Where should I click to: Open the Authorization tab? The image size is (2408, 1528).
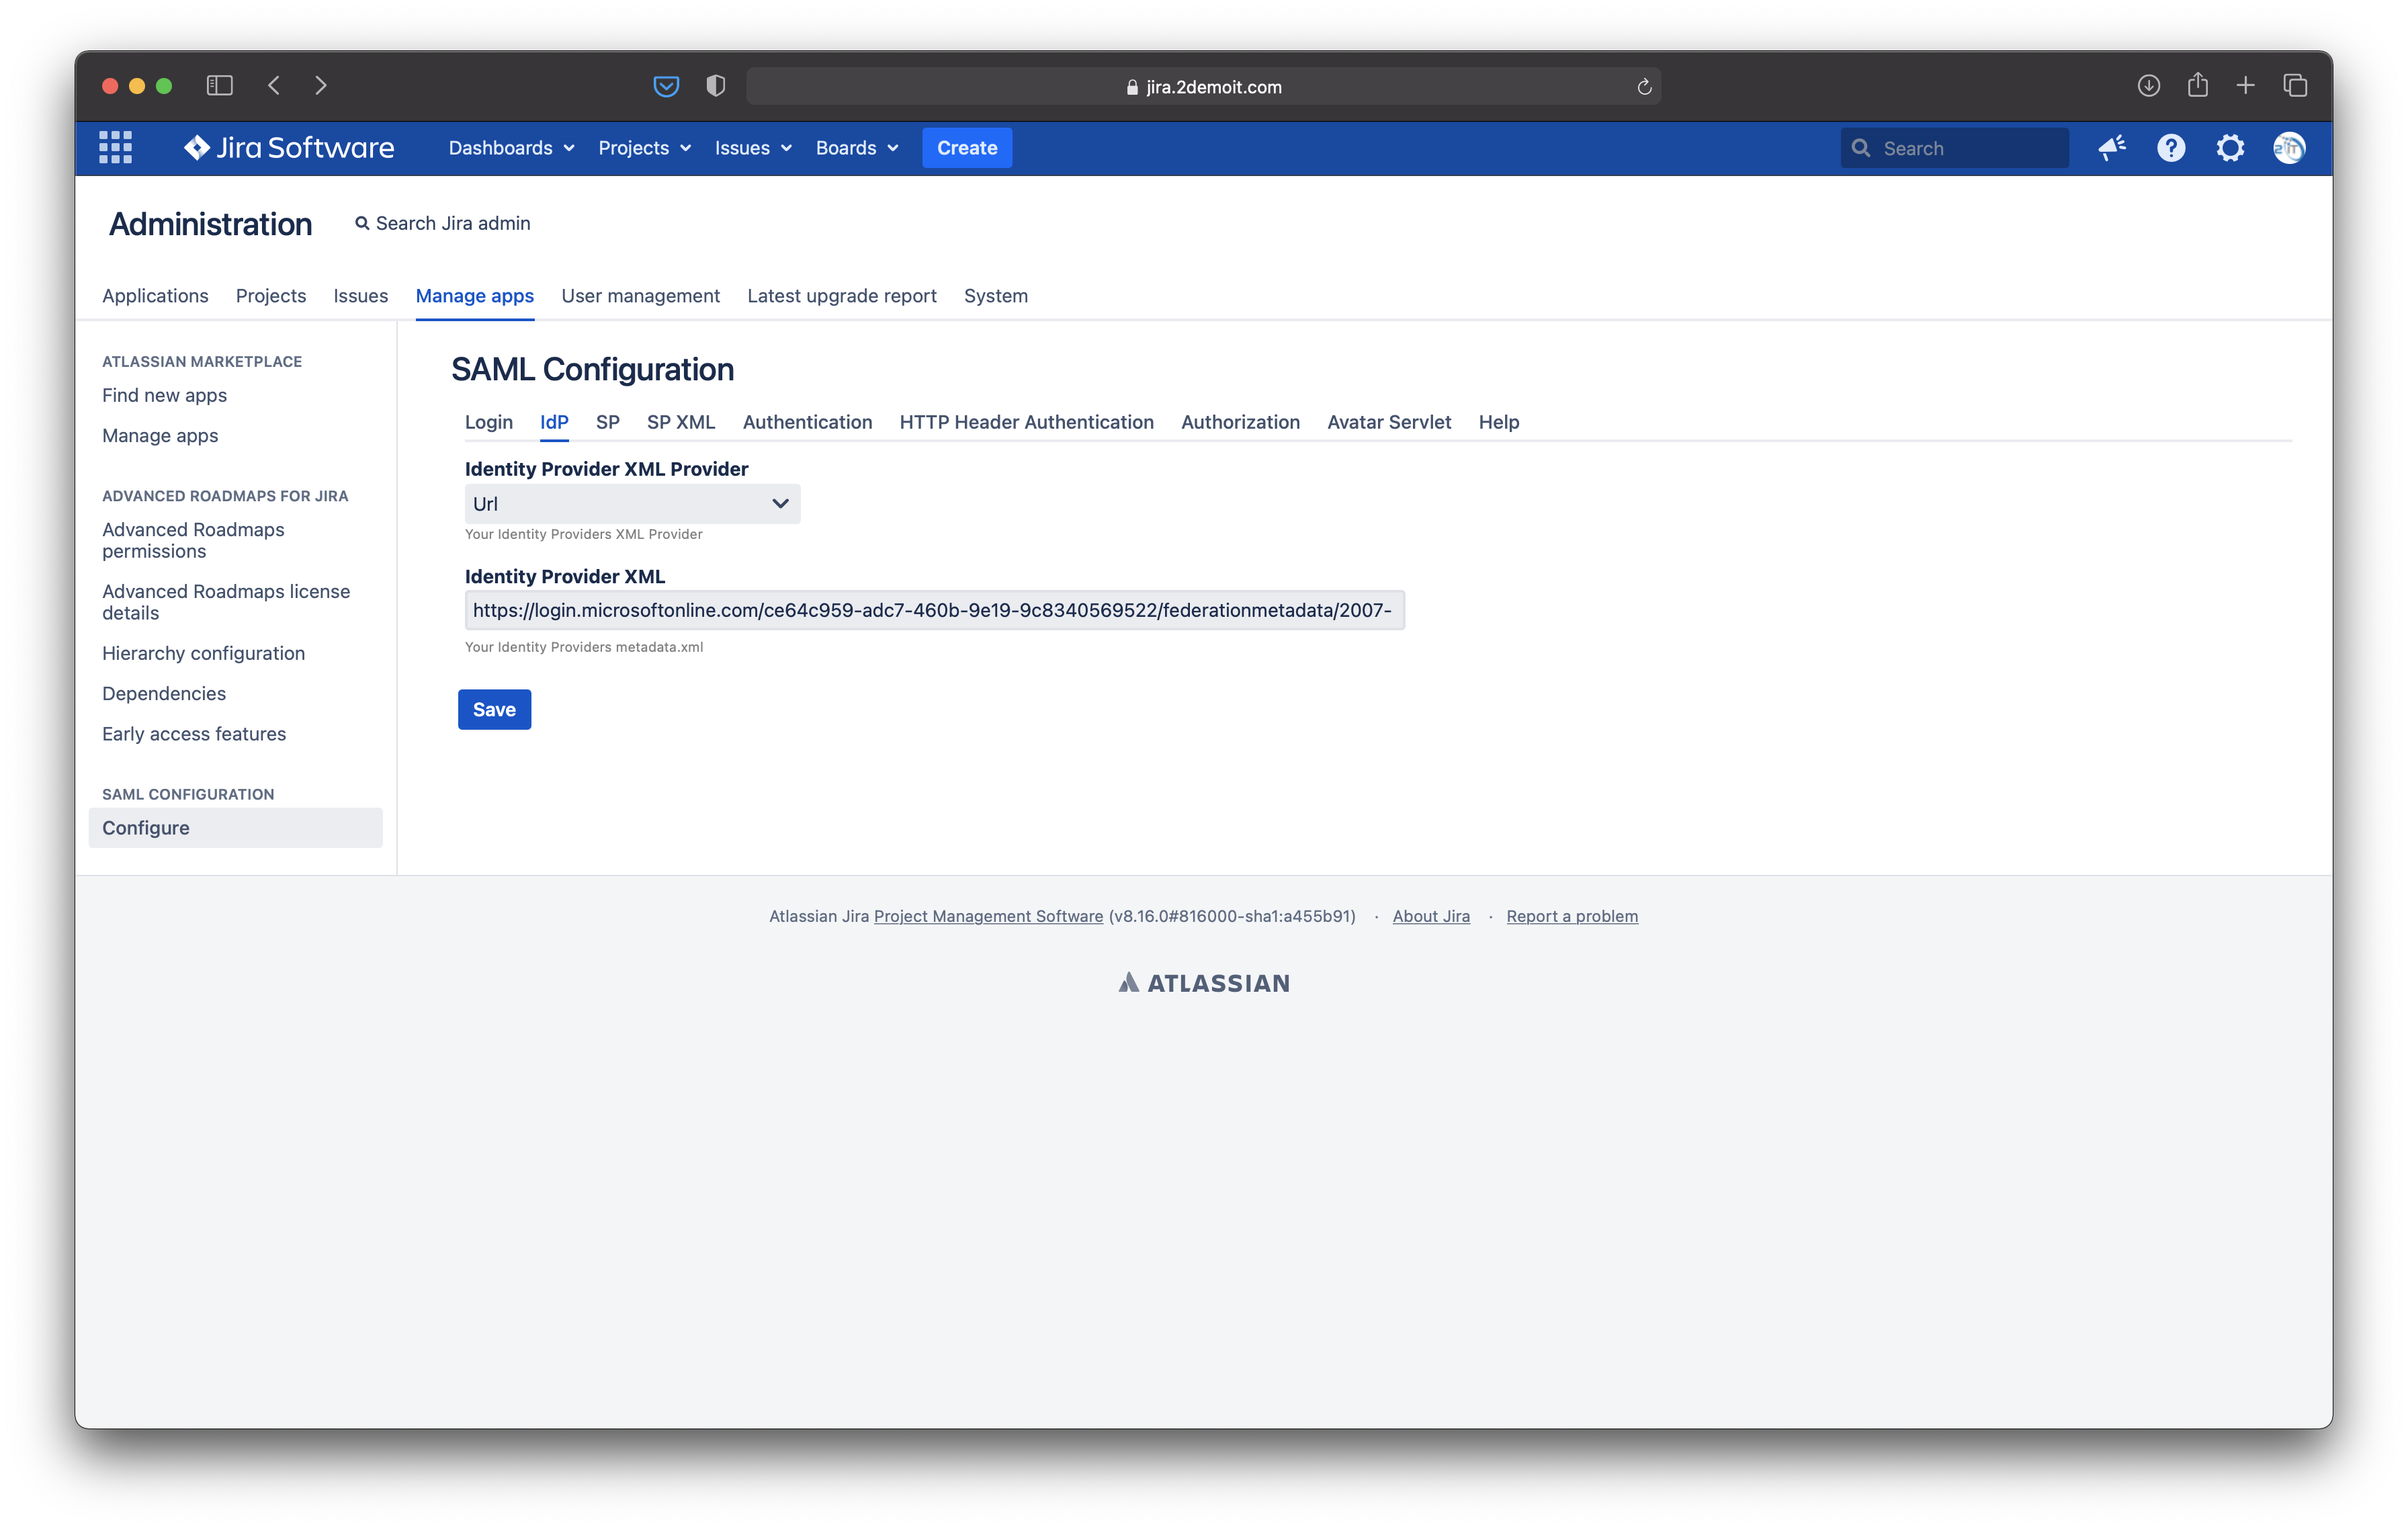click(x=1240, y=422)
